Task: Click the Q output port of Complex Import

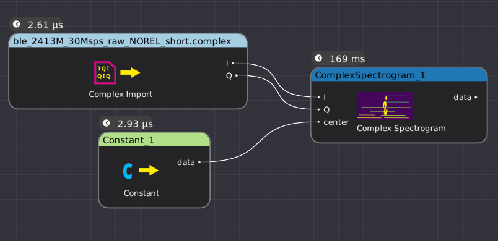Action: (x=237, y=75)
